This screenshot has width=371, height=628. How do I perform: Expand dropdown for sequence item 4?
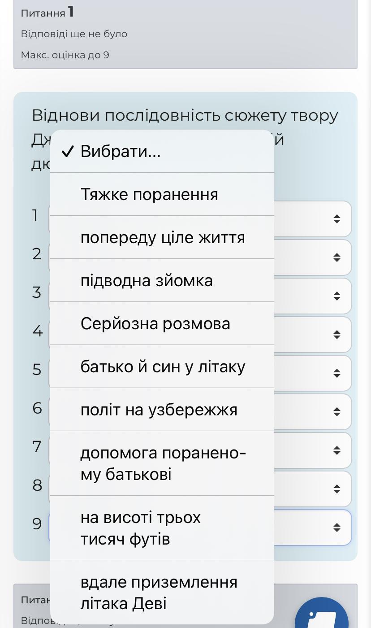[336, 335]
